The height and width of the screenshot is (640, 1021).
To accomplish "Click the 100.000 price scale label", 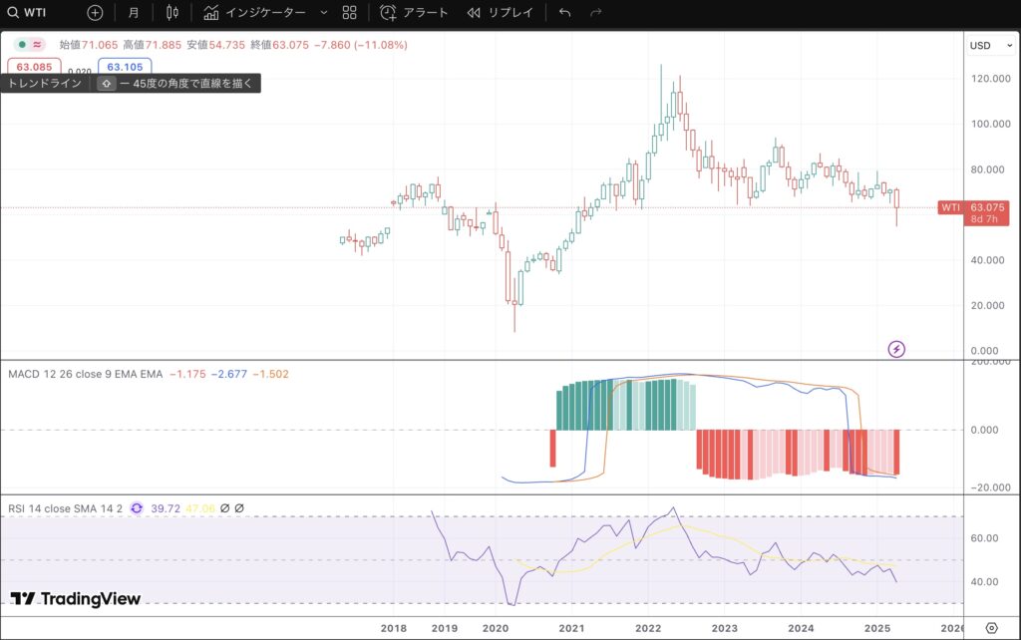I will click(x=991, y=124).
